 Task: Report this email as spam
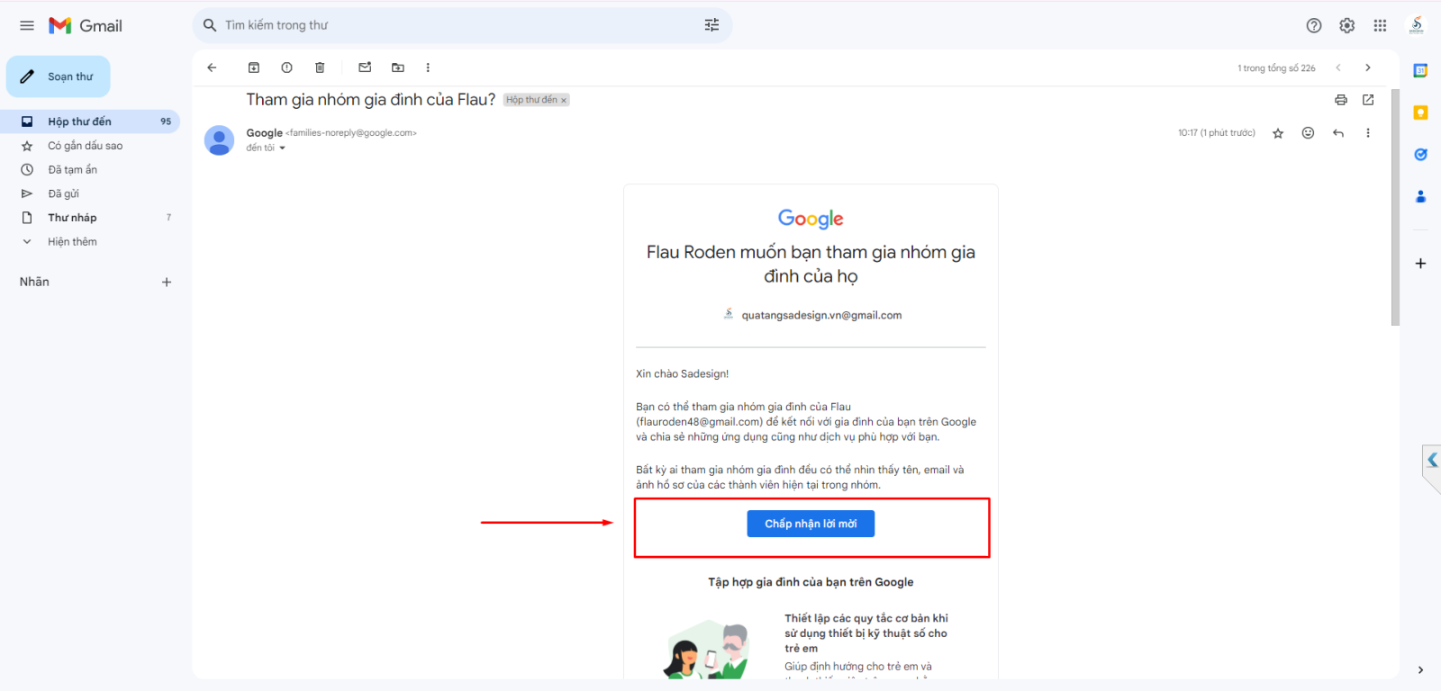pos(286,67)
